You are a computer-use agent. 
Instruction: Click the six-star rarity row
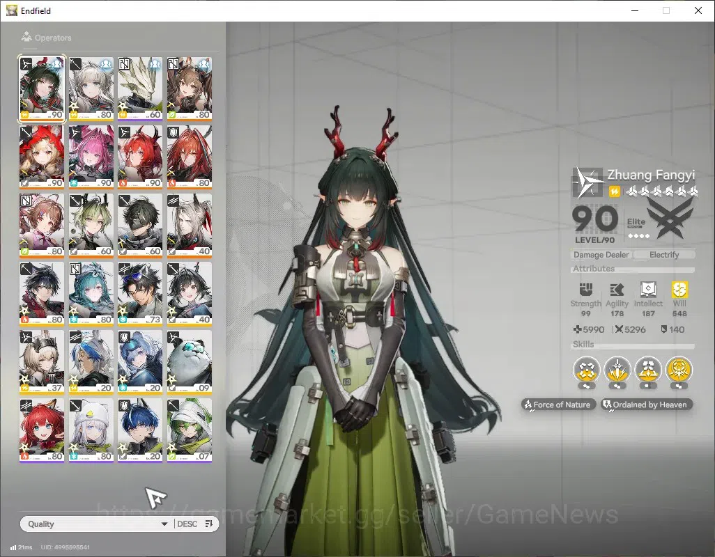[662, 191]
